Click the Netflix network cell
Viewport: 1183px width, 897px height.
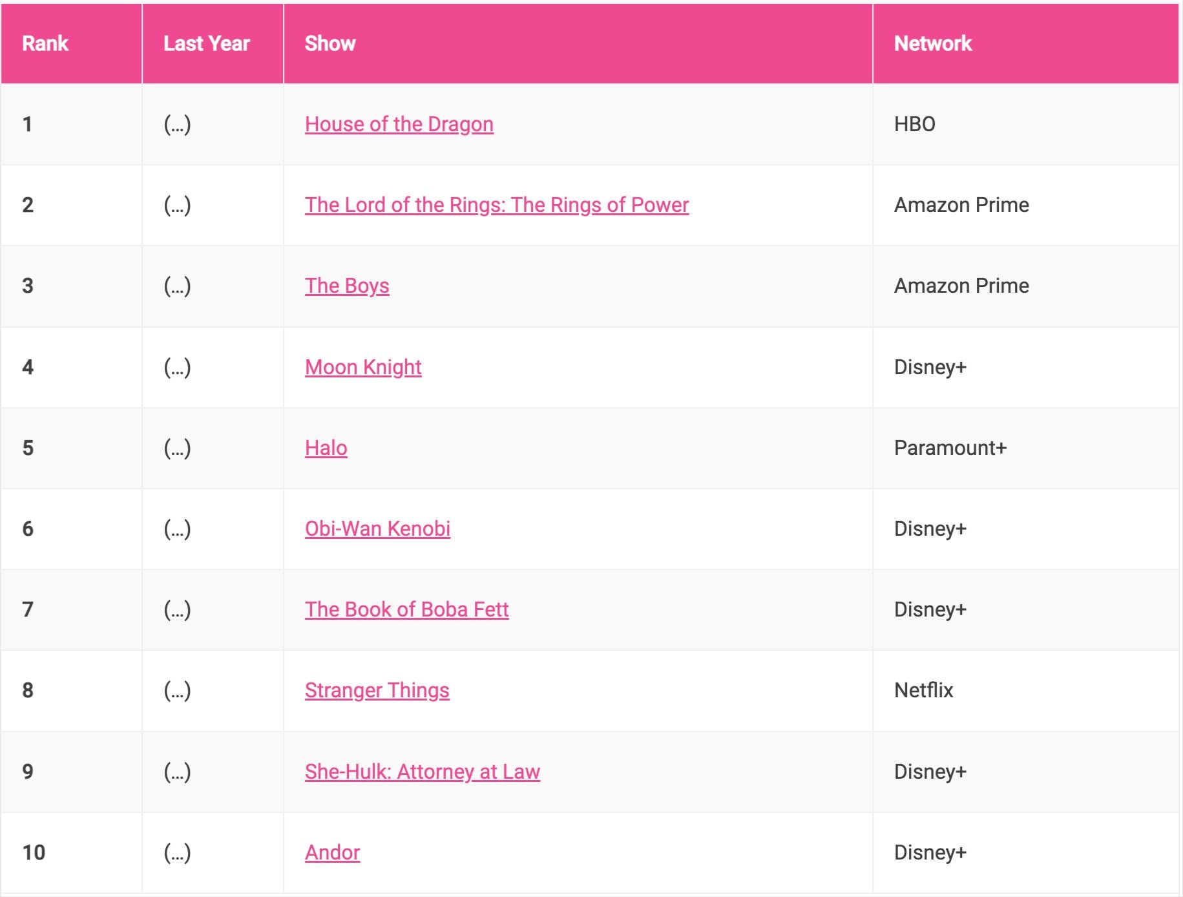923,690
